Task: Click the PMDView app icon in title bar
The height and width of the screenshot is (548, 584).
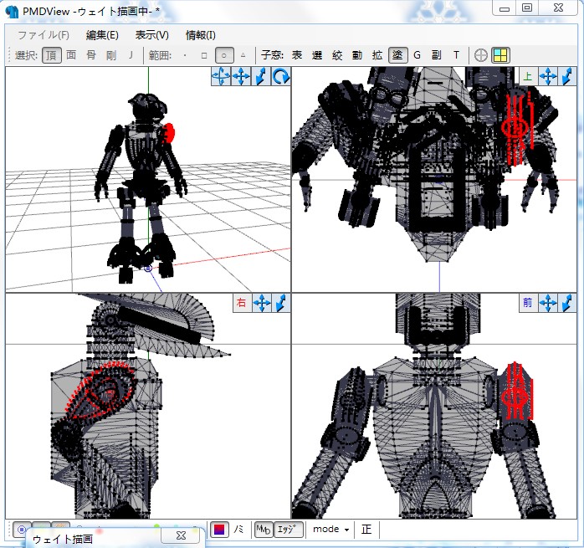Action: 12,12
